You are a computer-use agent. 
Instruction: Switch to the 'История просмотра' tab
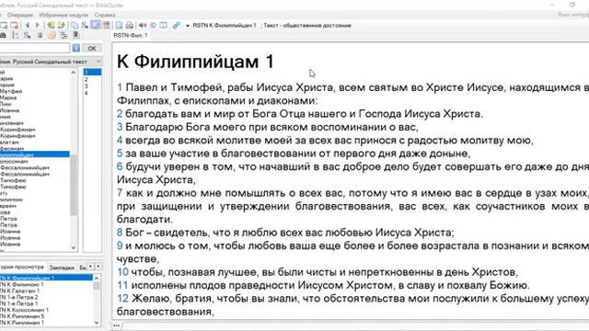point(22,268)
